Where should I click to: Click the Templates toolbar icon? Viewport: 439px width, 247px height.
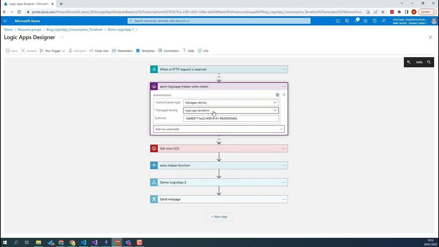coord(138,50)
